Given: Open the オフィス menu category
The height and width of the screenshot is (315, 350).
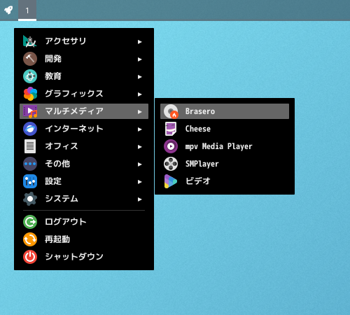Looking at the screenshot, I should pos(84,146).
